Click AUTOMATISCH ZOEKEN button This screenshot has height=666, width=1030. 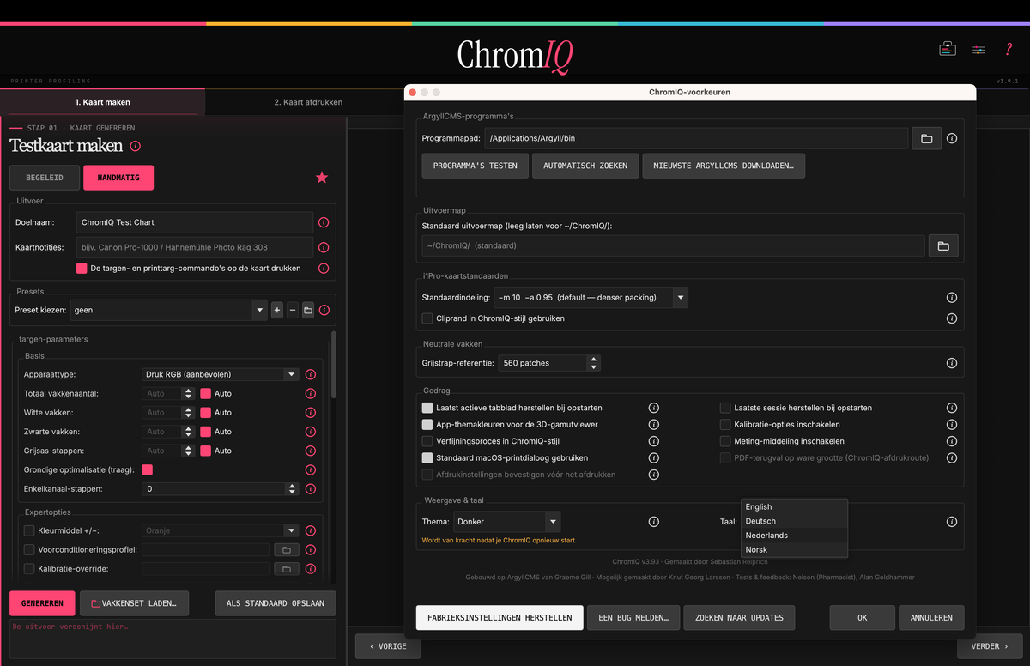coord(585,166)
